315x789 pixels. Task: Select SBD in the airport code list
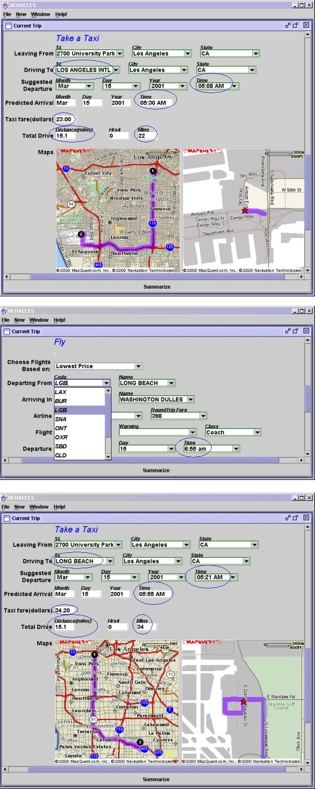80,446
